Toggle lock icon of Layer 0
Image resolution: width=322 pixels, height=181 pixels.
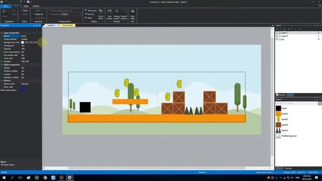pos(280,36)
